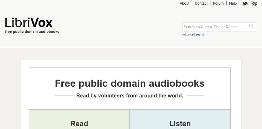
Task: Open the RSS feed icon
Action: [254, 4]
